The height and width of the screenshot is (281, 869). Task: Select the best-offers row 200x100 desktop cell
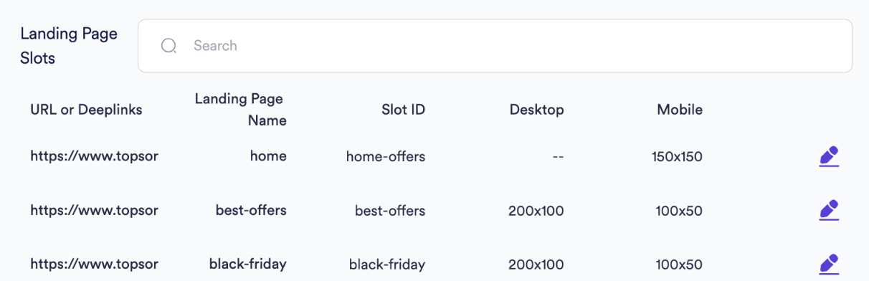tap(536, 211)
